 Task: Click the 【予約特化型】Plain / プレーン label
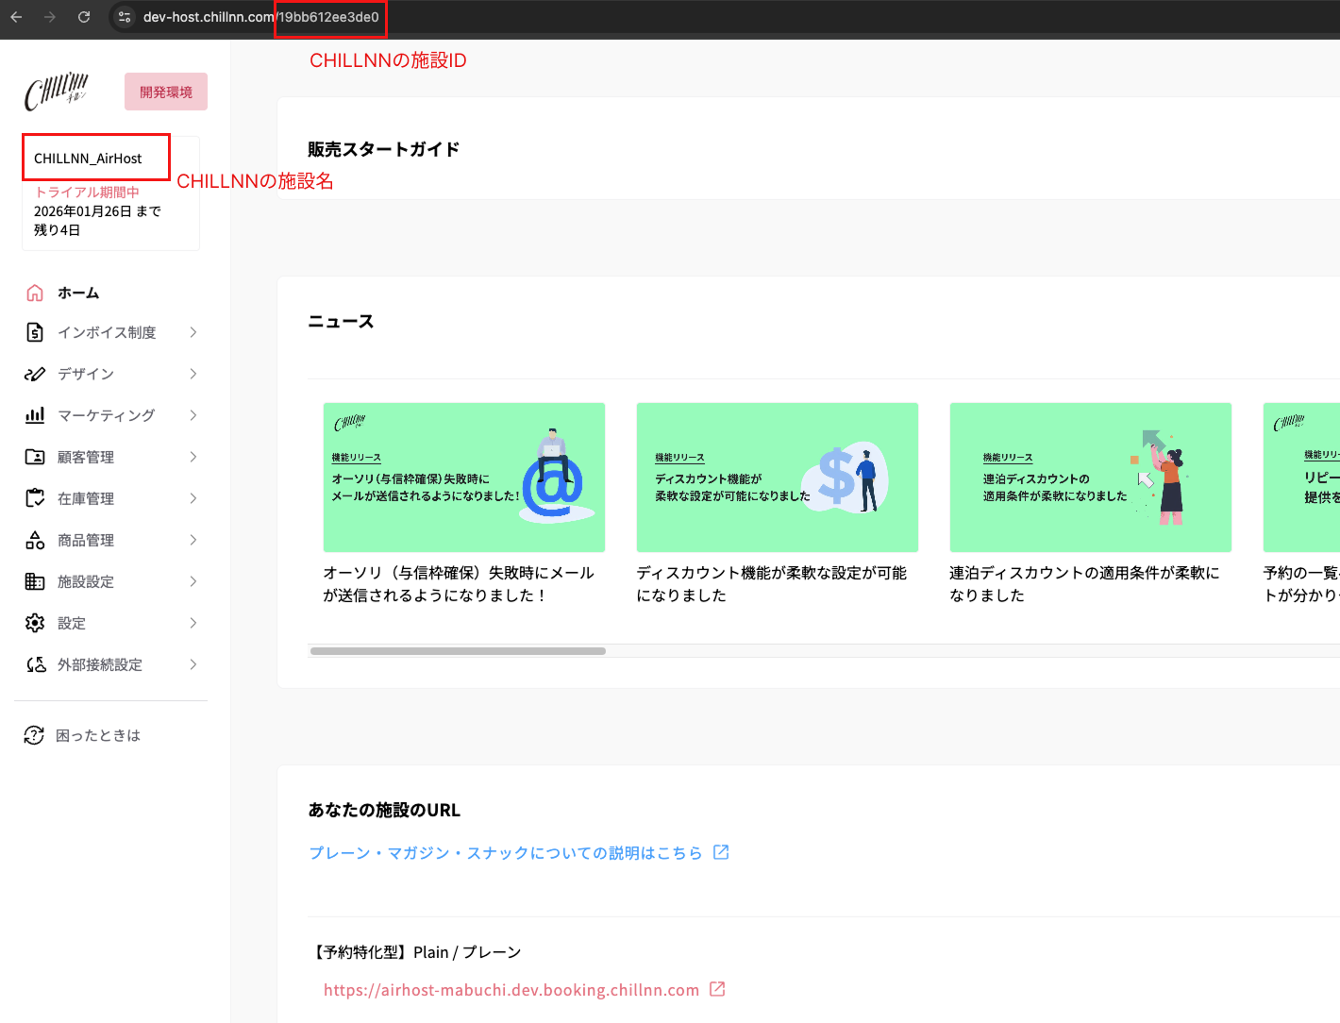415,952
